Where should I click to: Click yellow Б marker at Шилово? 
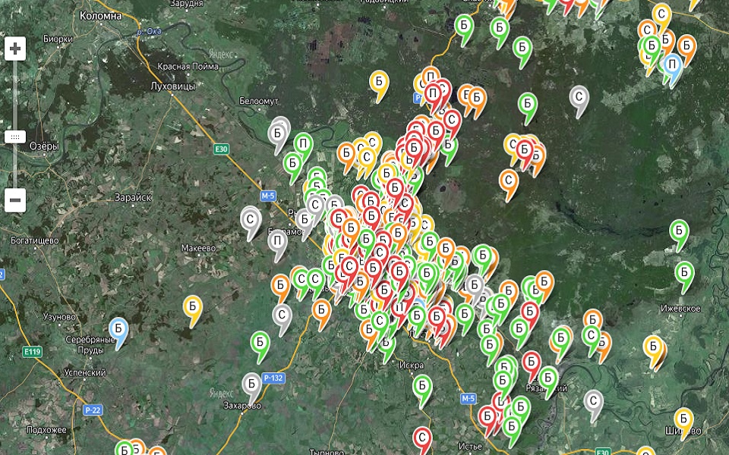683,419
